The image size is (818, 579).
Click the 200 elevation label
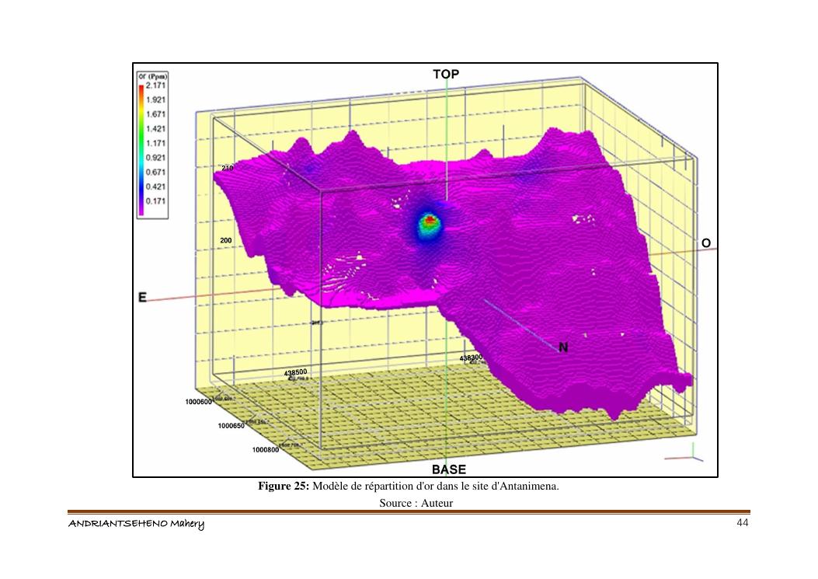(226, 241)
